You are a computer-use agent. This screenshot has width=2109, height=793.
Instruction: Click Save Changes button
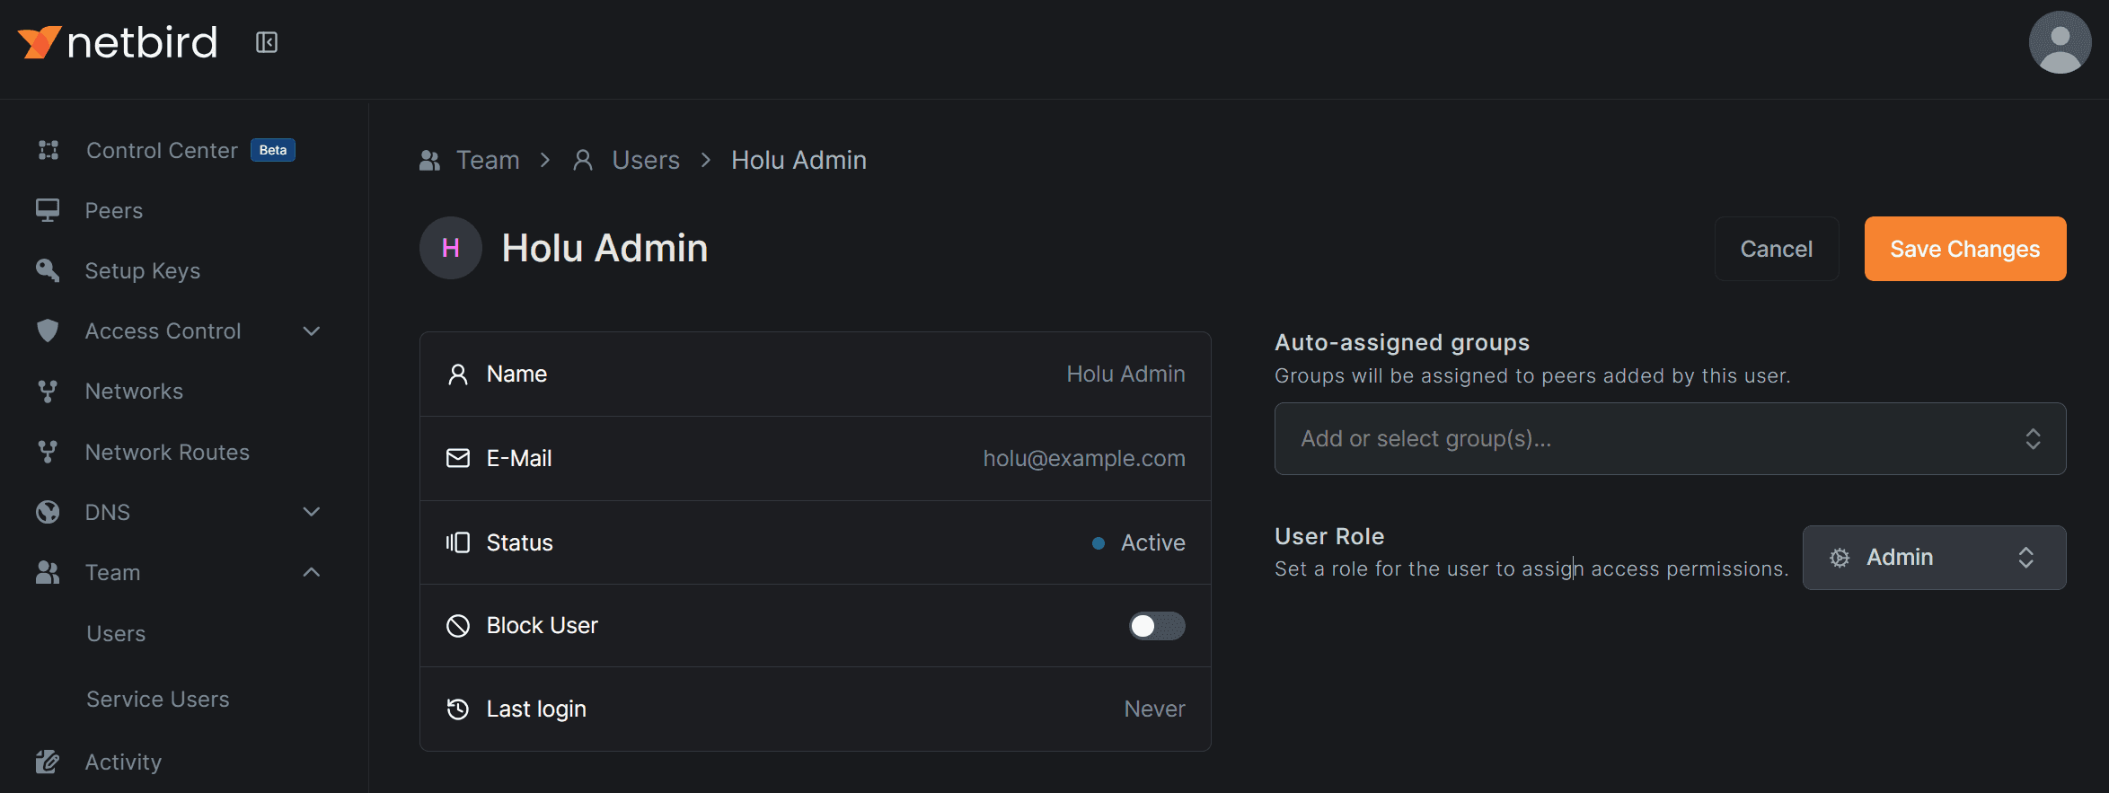1964,249
